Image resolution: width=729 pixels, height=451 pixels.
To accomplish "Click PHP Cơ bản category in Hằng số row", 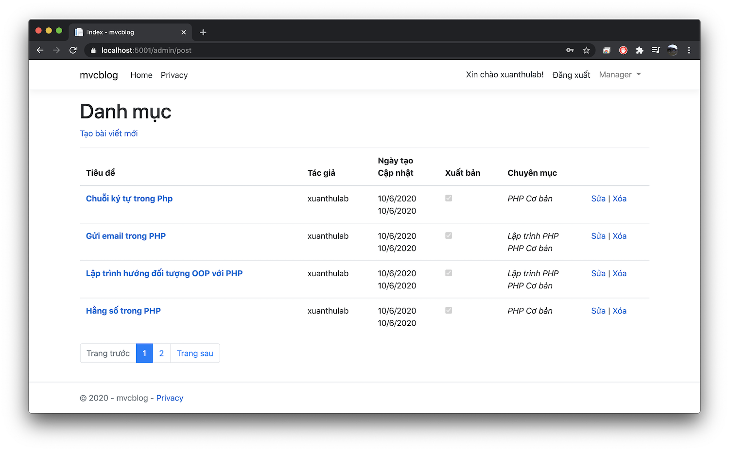I will click(x=530, y=310).
